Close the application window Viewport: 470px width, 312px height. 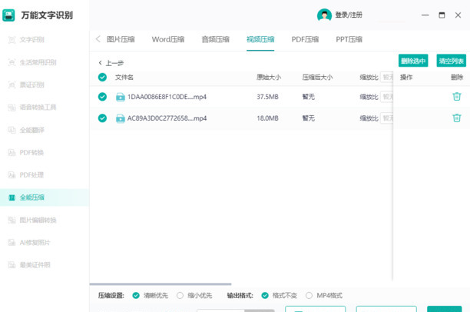coord(458,15)
